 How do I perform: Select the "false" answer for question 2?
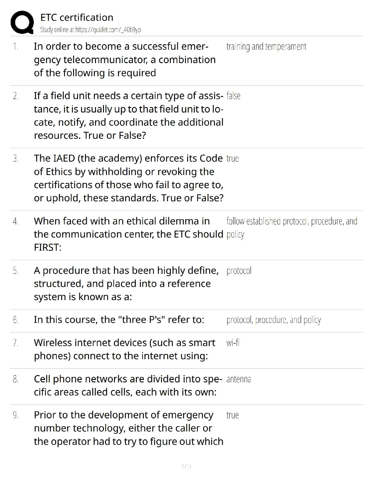point(233,96)
